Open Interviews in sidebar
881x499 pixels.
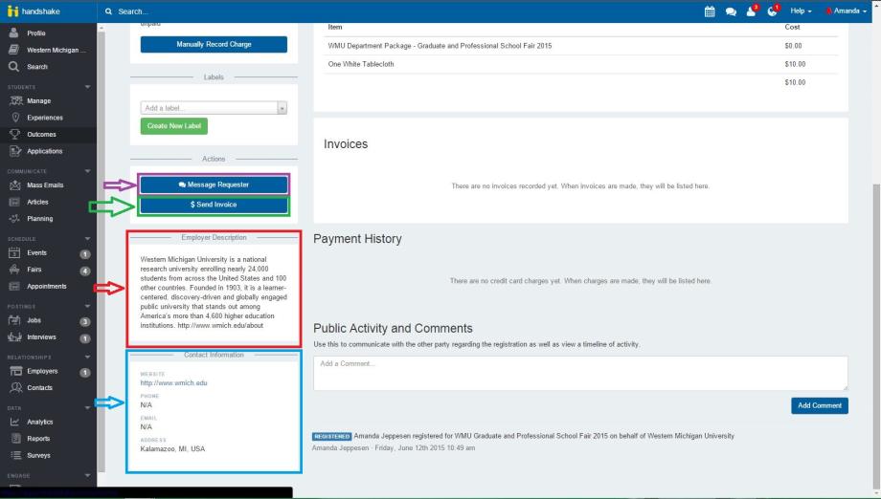click(33, 336)
